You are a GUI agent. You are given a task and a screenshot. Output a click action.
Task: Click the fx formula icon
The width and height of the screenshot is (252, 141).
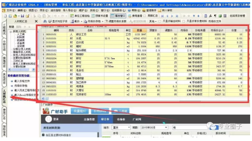coord(210,16)
